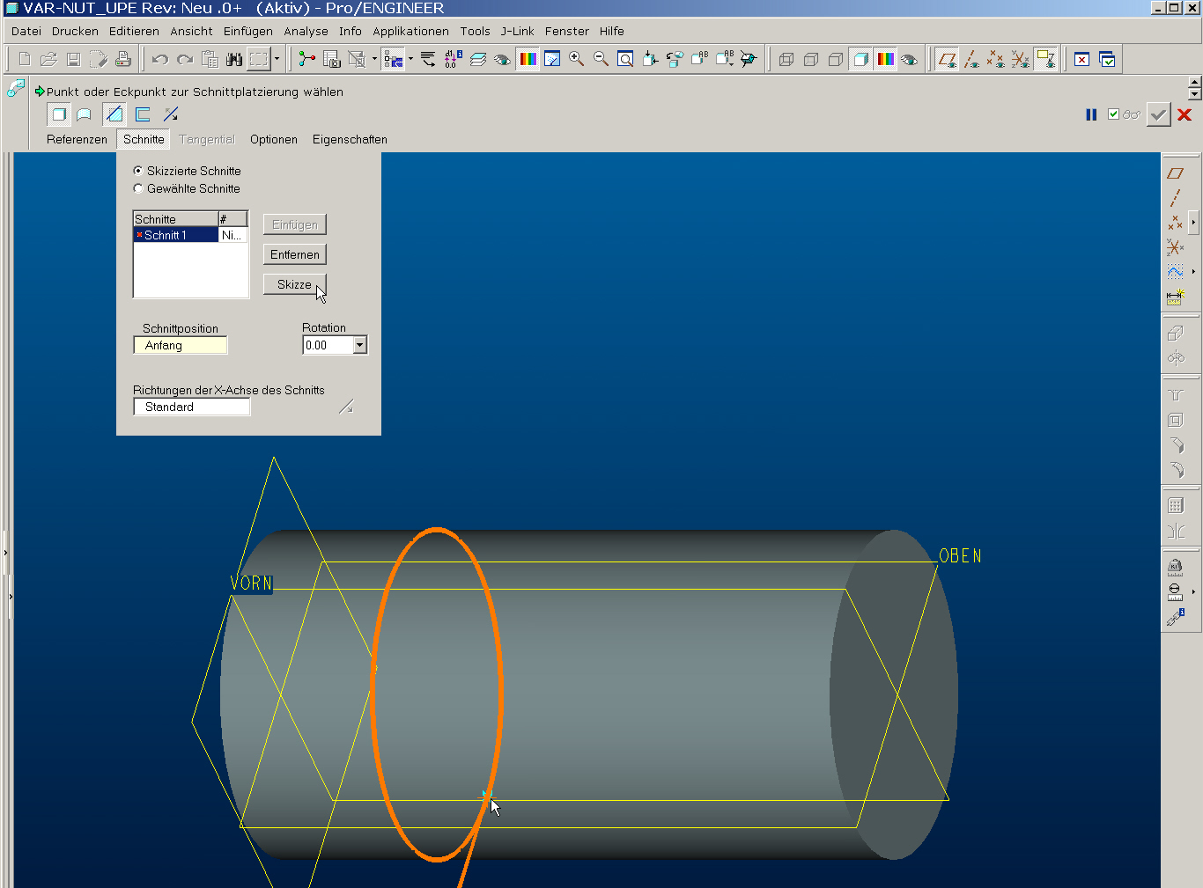Click the Entfernen button
1203x888 pixels.
(294, 254)
